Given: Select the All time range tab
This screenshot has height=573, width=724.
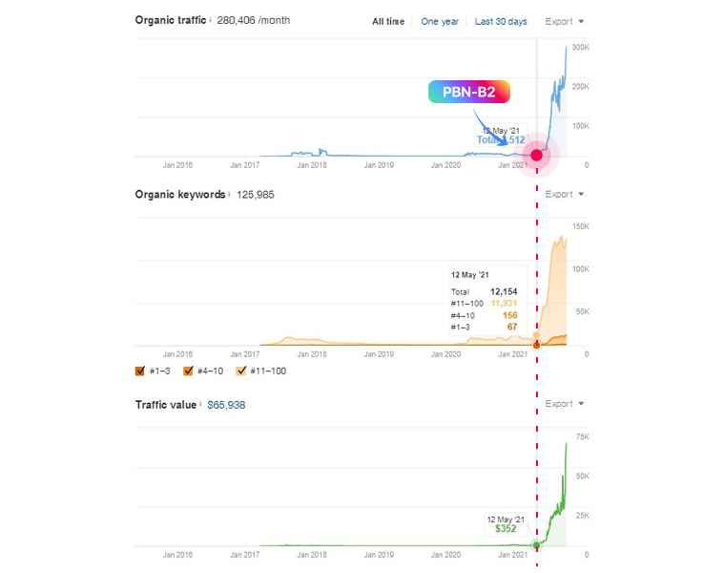Looking at the screenshot, I should [388, 21].
